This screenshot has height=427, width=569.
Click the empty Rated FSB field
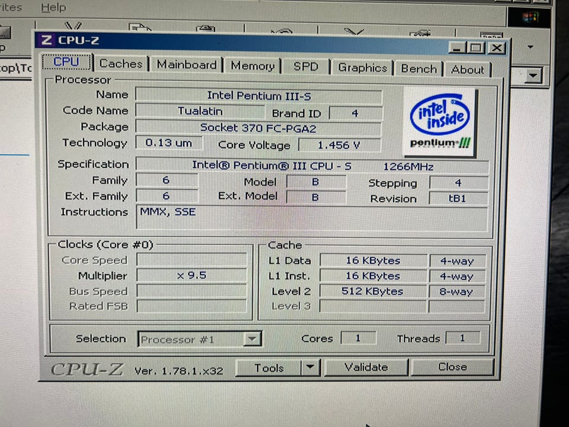[191, 306]
